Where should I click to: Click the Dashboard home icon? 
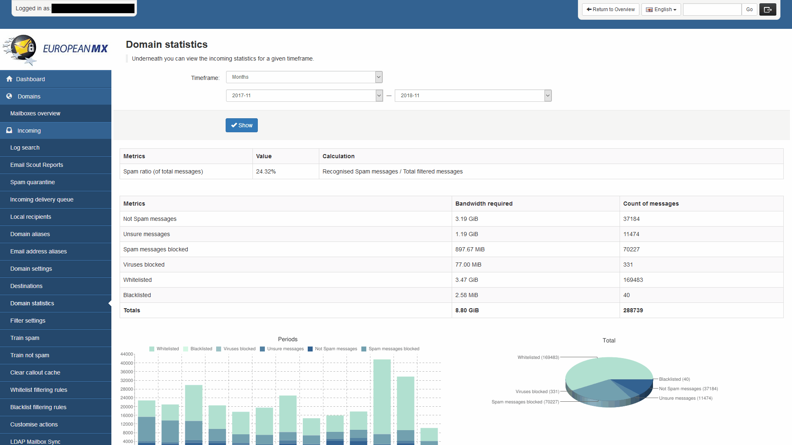(x=9, y=79)
